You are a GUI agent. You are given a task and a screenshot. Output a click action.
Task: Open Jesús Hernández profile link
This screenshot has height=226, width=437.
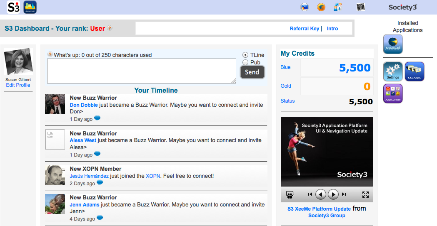(x=89, y=176)
